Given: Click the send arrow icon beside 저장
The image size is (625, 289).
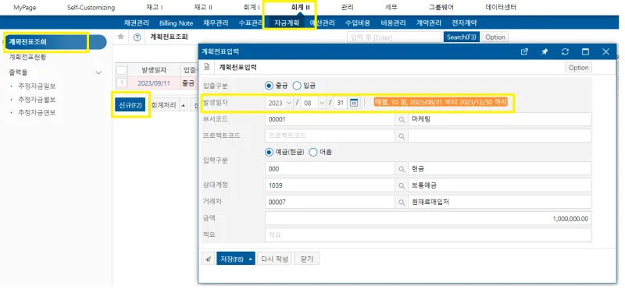Looking at the screenshot, I should (208, 259).
